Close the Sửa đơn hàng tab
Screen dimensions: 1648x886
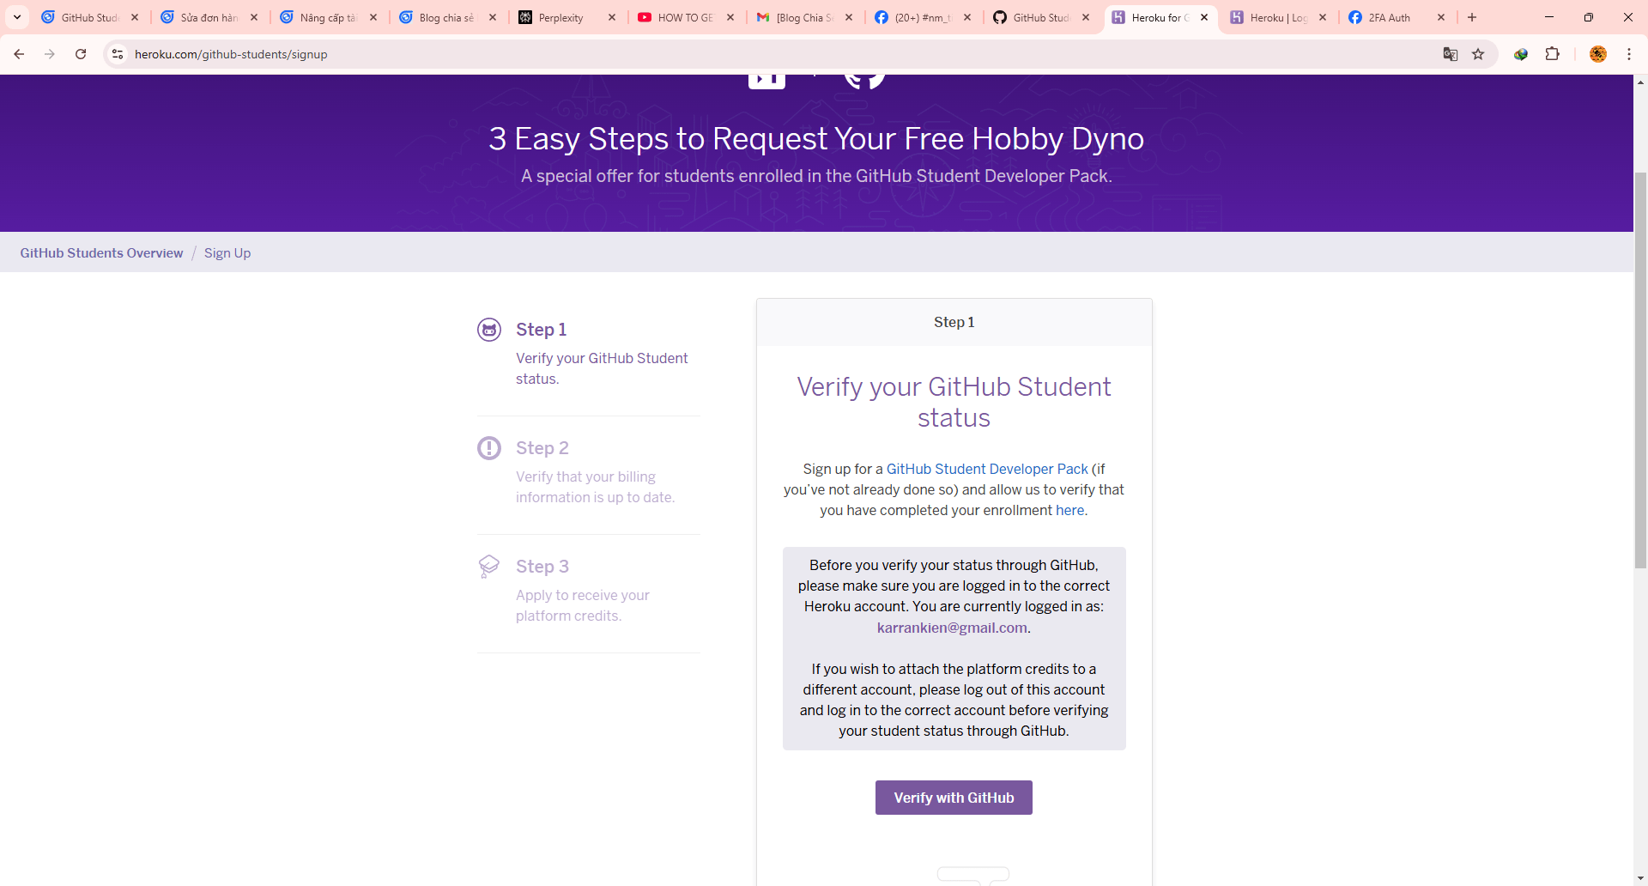[254, 17]
